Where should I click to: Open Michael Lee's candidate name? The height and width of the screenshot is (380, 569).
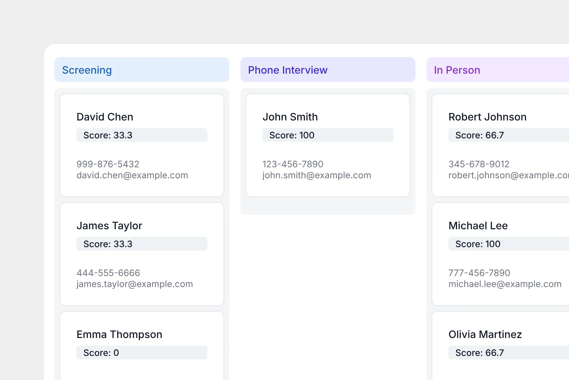coord(478,226)
